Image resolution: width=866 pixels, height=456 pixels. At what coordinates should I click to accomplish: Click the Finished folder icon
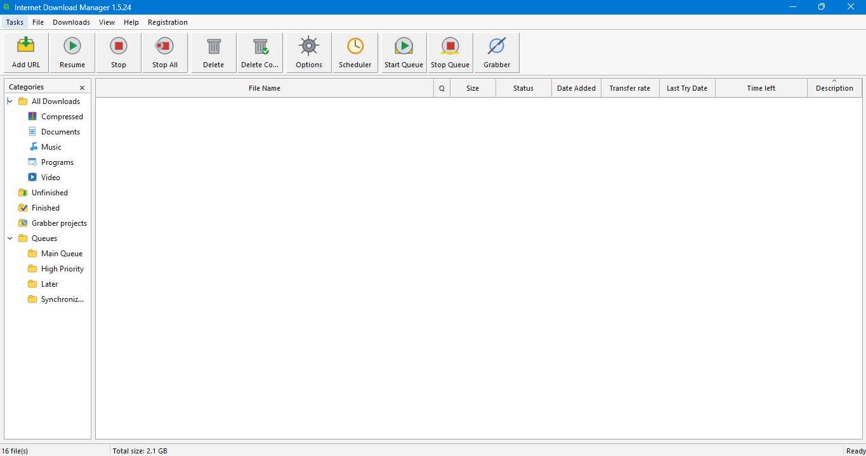[23, 208]
